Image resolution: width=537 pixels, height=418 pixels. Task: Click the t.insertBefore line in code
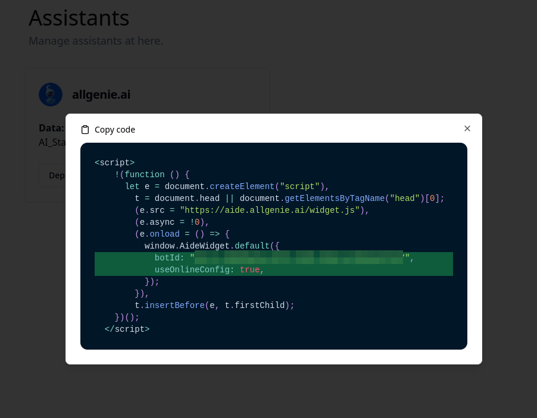click(x=214, y=305)
